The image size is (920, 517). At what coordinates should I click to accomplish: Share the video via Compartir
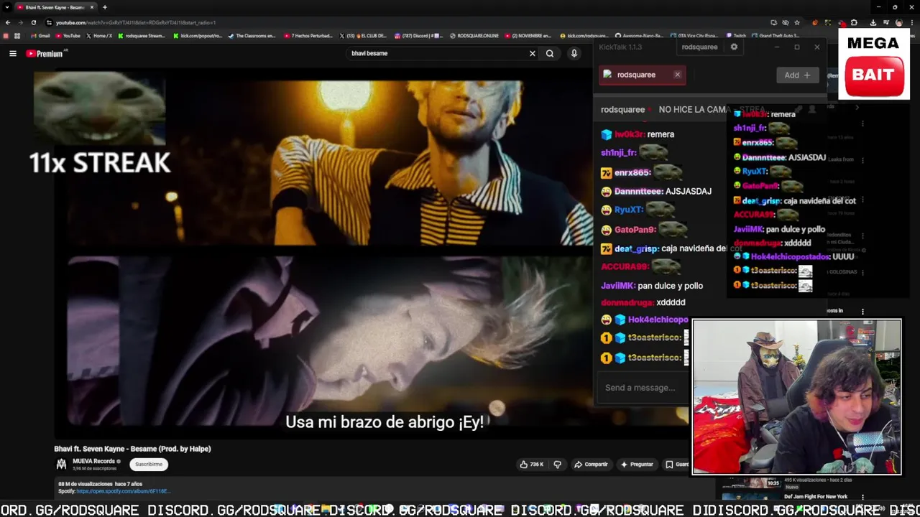[x=591, y=465]
